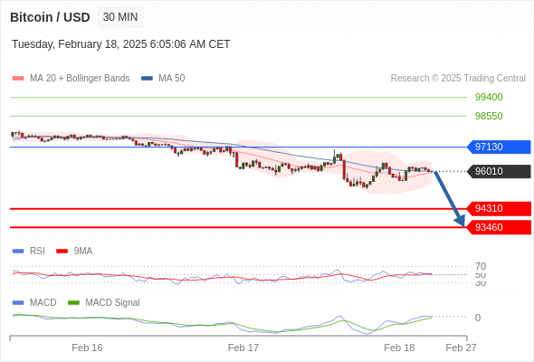The width and height of the screenshot is (534, 362).
Task: Click the RSI legend label
Action: 37,252
